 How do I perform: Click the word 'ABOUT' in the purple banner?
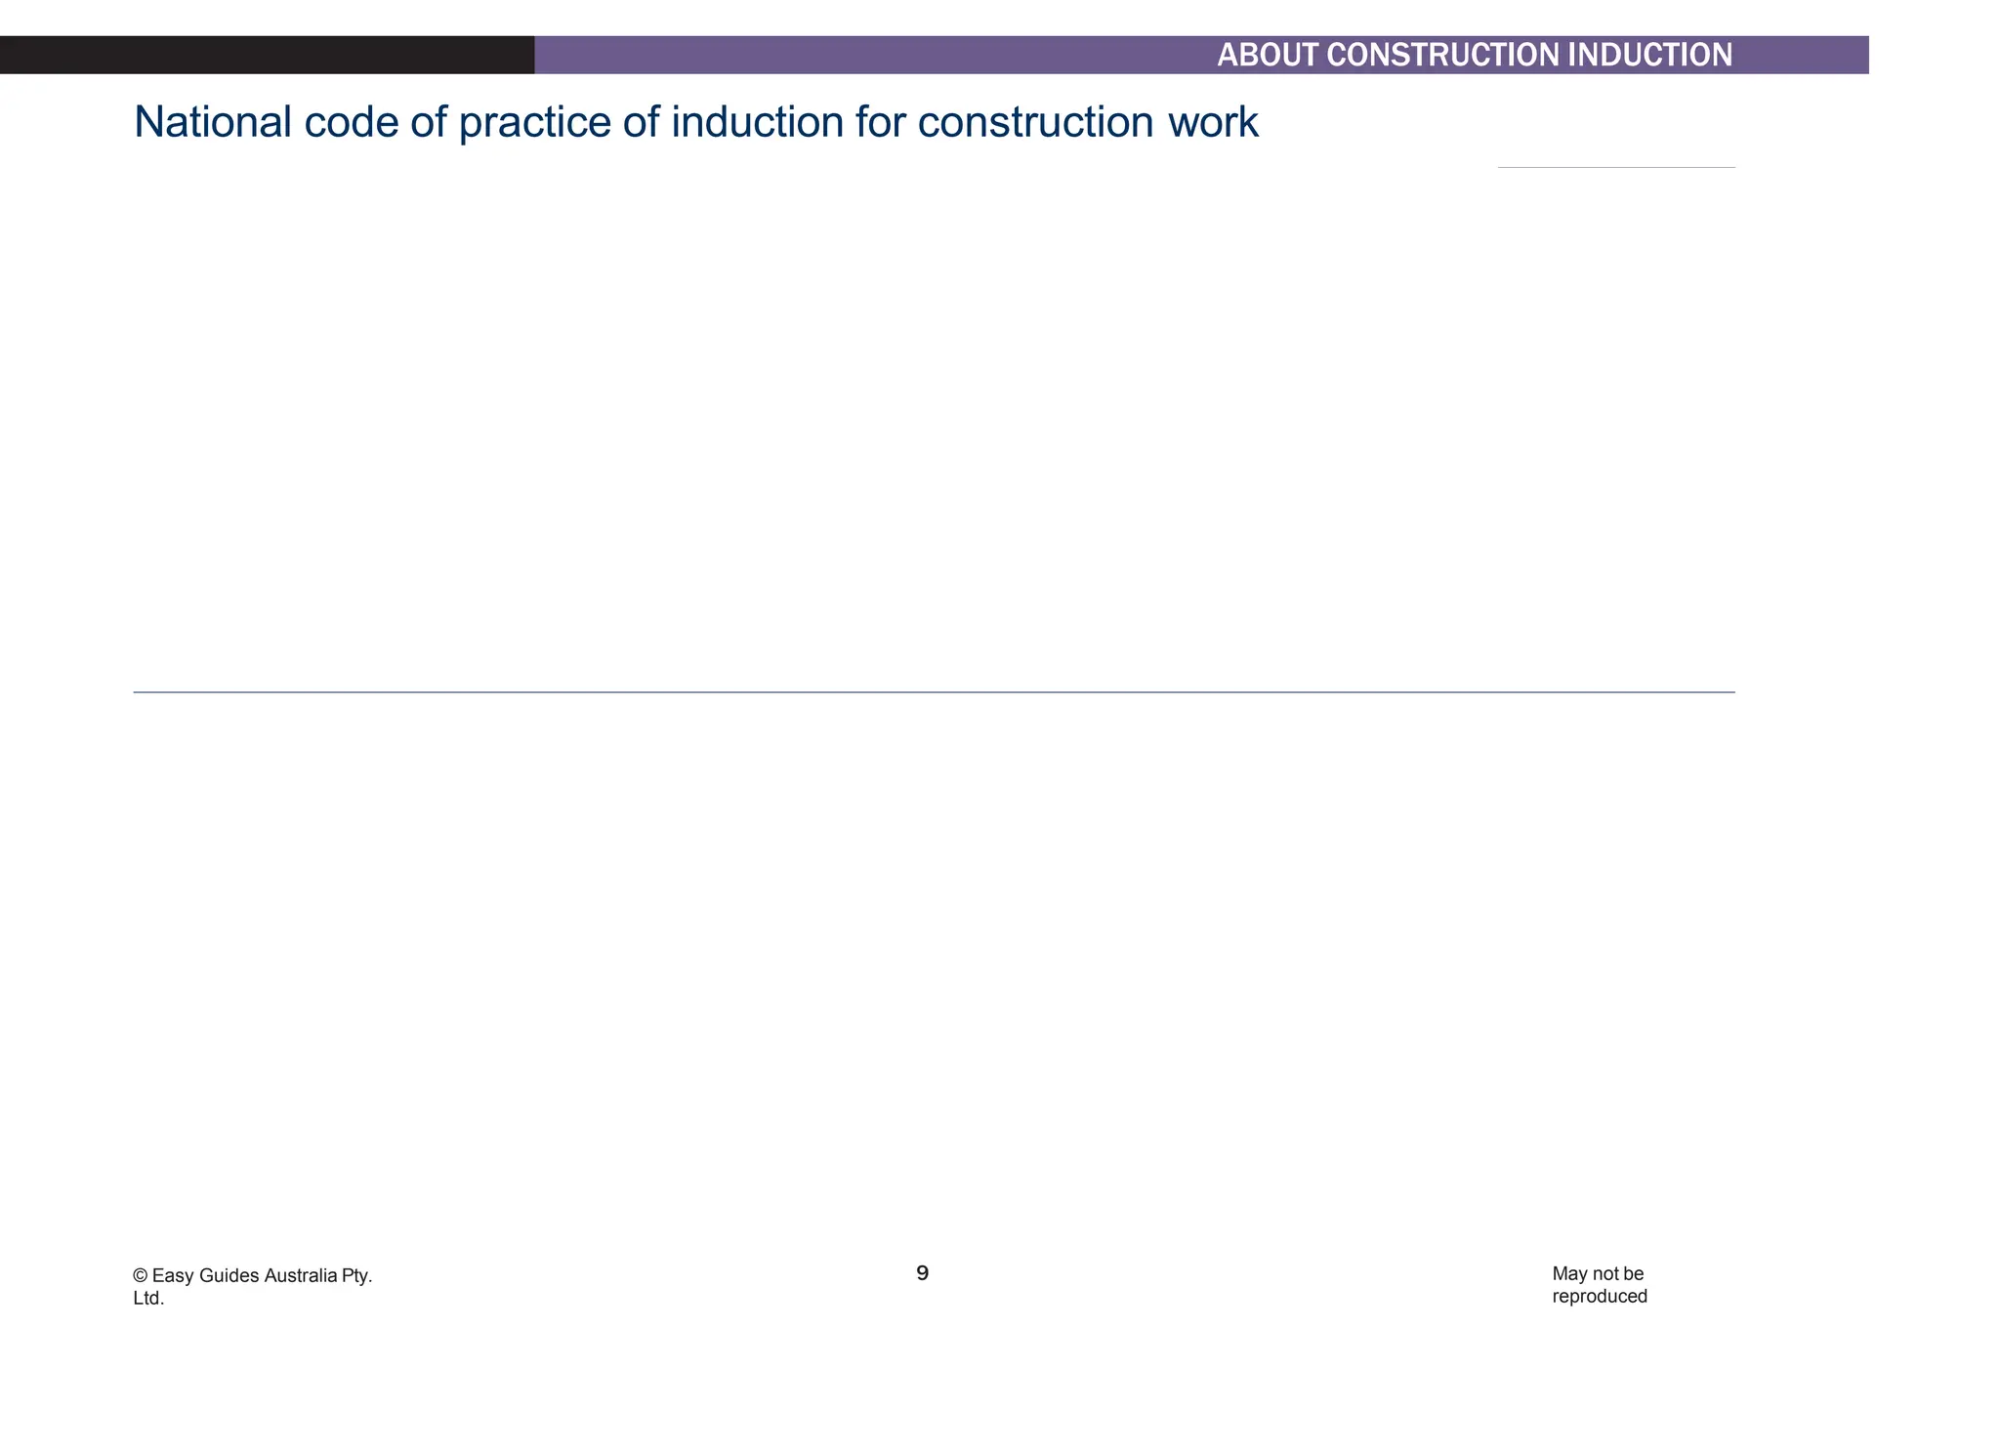1267,55
